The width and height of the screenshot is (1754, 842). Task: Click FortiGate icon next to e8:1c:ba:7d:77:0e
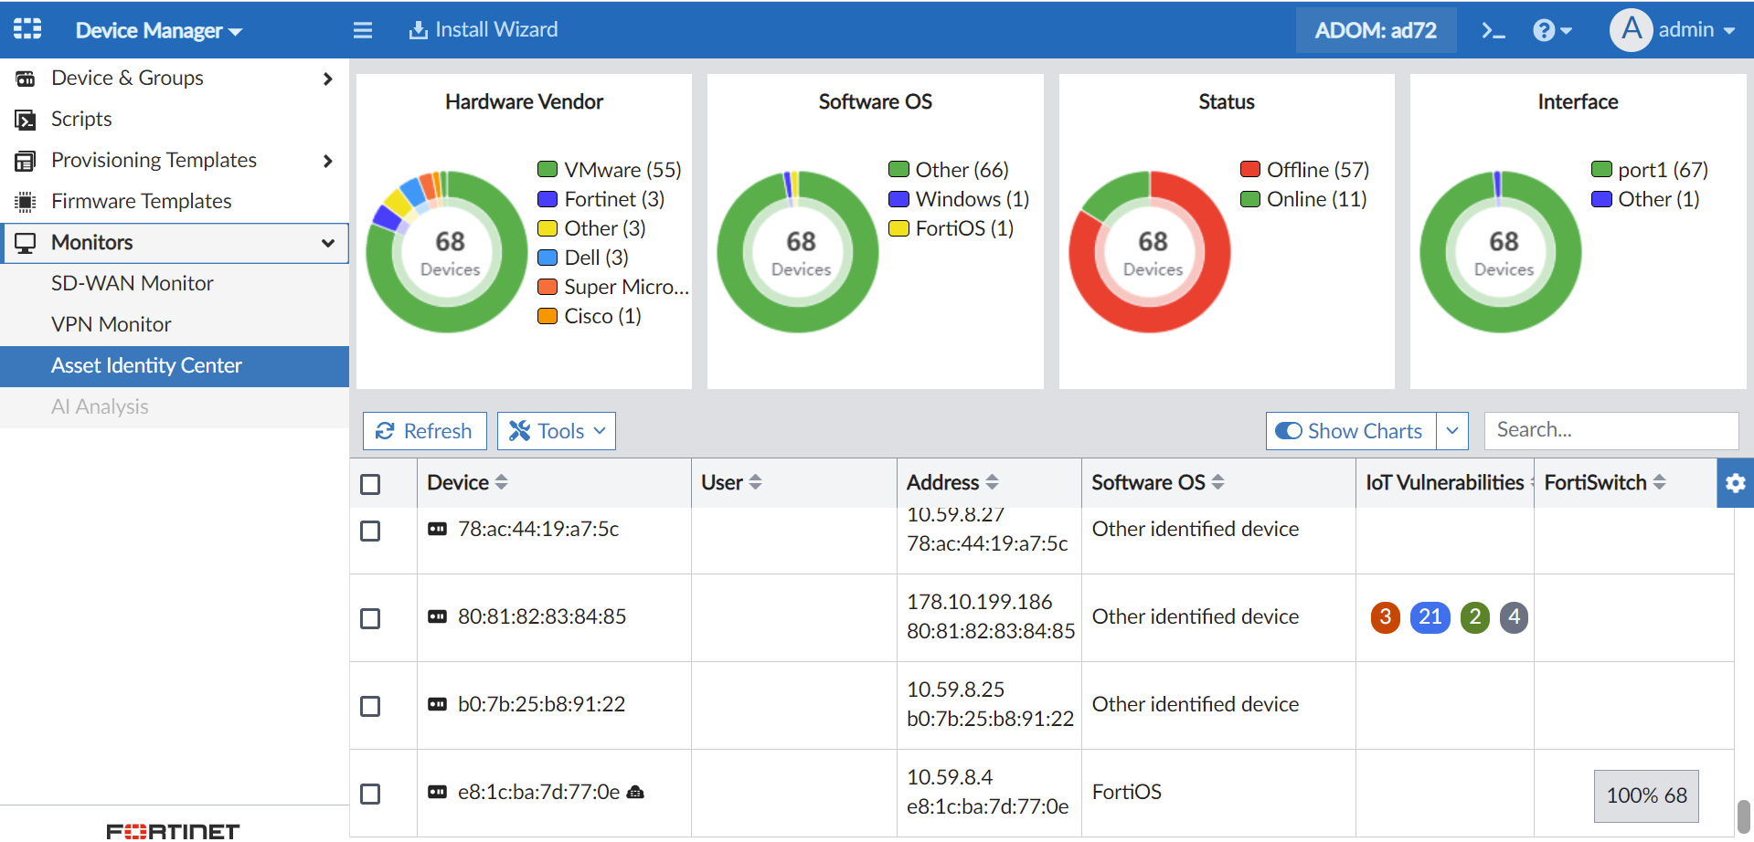(636, 792)
